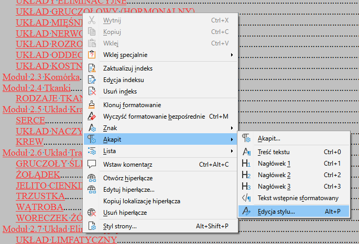Screen dimensions: 359x244
Task: Apply Tekst wstępnie sformatowany style
Action: (x=293, y=198)
